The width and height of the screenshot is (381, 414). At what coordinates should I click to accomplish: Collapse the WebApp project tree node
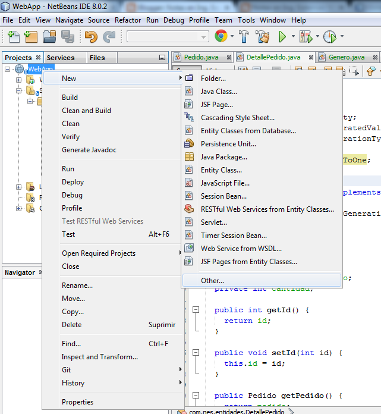7,69
